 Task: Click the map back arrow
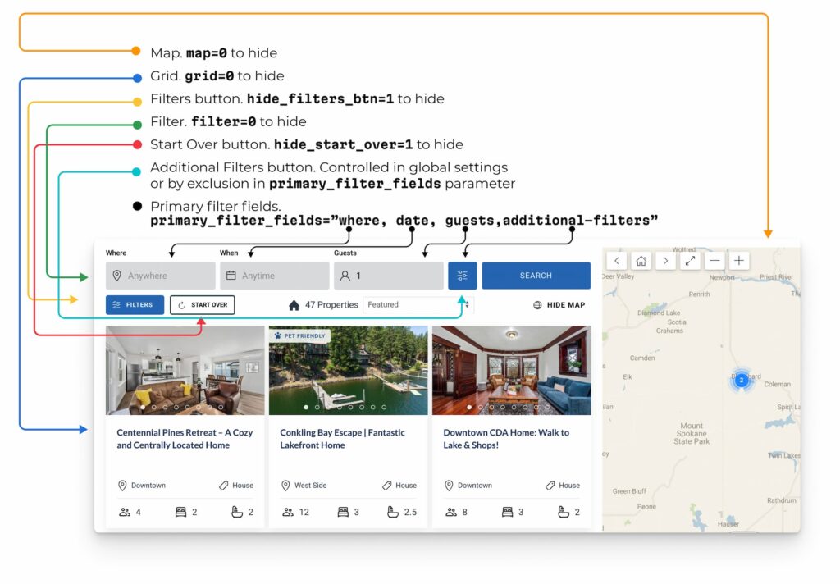(x=617, y=261)
